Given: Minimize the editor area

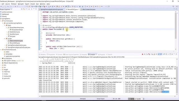Looking at the screenshot, I should pyautogui.click(x=174, y=9).
